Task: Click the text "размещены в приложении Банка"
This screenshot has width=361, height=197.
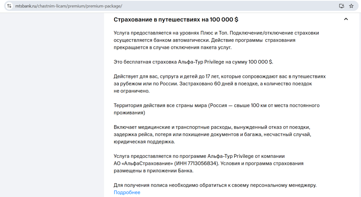Action: click(x=153, y=171)
